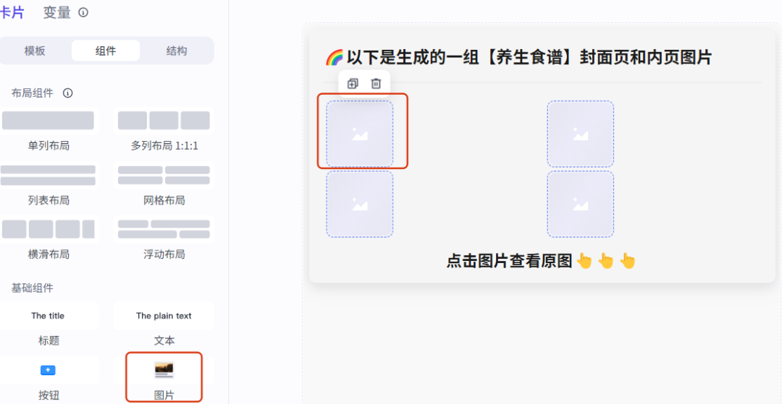Choose the 单列布局 single-column layout
The image size is (782, 404).
click(x=49, y=129)
